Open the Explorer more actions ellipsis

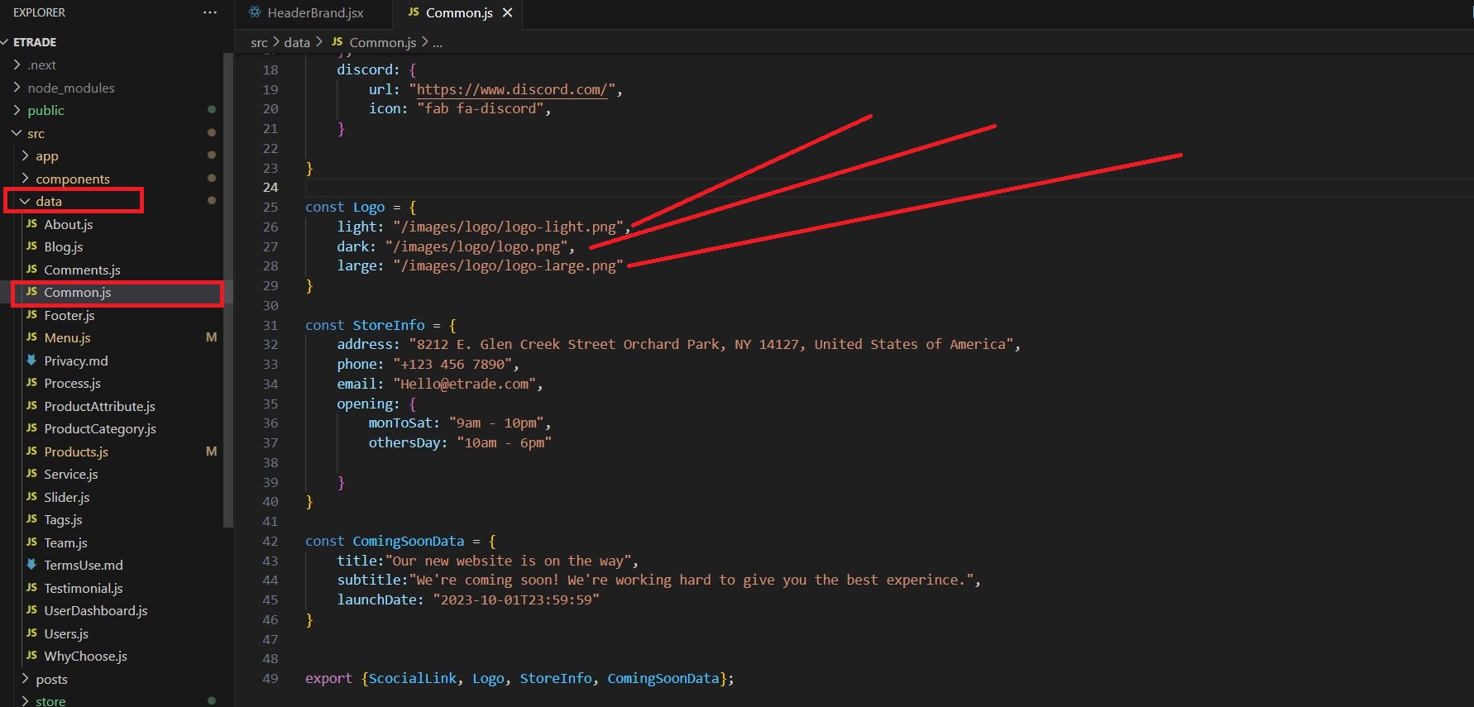pos(210,12)
